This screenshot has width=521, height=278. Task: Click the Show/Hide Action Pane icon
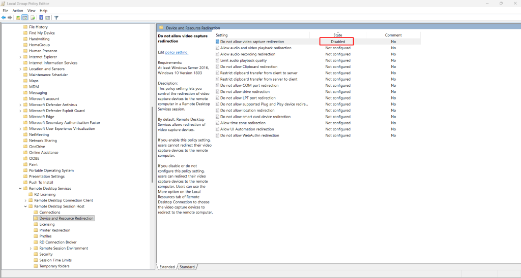(47, 18)
